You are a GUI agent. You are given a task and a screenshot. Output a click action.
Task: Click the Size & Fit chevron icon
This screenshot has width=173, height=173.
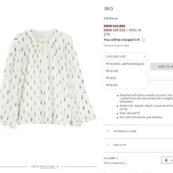pyautogui.click(x=108, y=145)
